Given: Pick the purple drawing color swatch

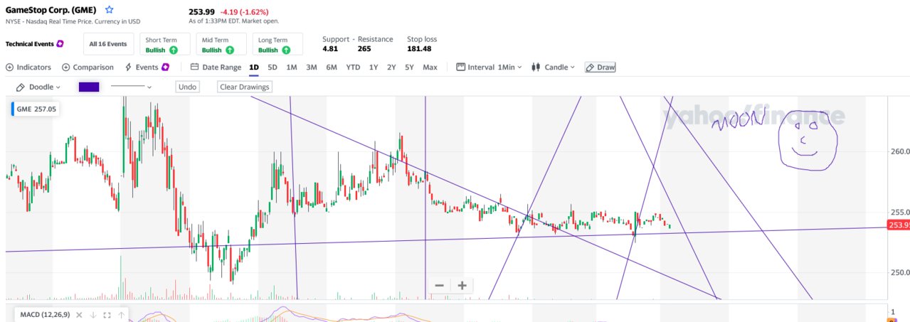Looking at the screenshot, I should pyautogui.click(x=89, y=87).
